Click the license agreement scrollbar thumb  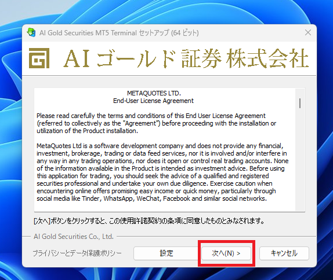point(300,103)
